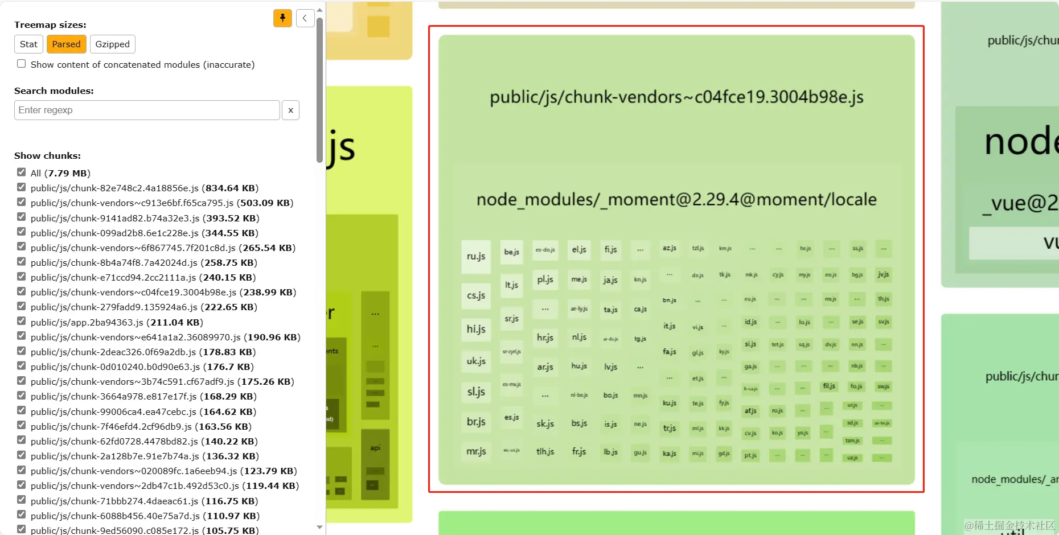Toggle chunk-2deac326.0f69a2db.js checkbox
The image size is (1059, 535).
point(22,351)
